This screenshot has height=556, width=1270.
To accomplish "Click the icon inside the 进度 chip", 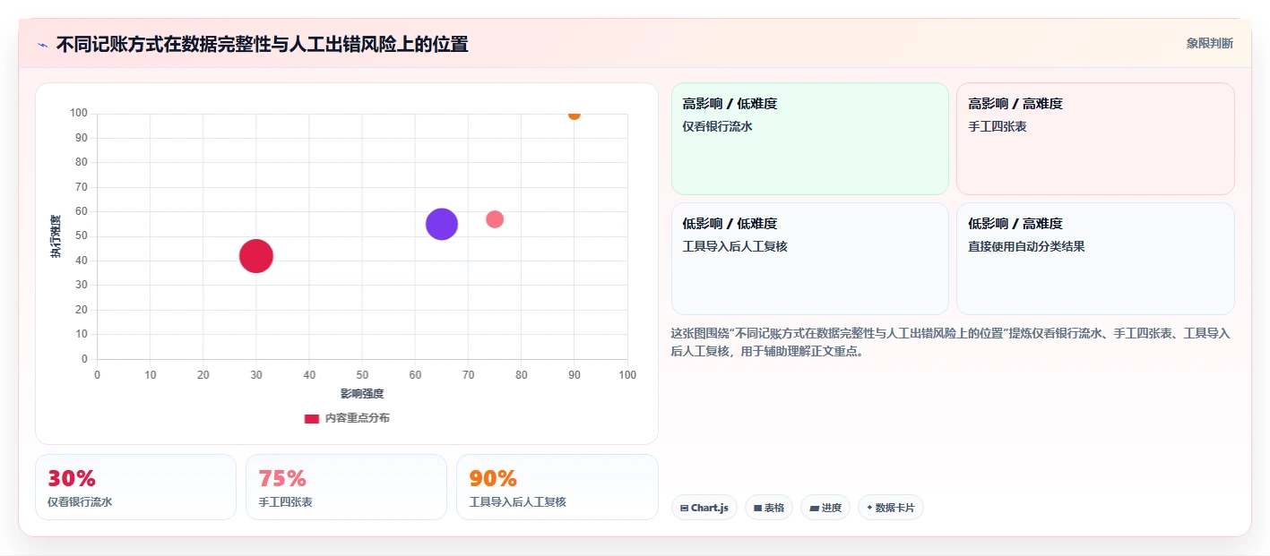I will click(x=814, y=508).
